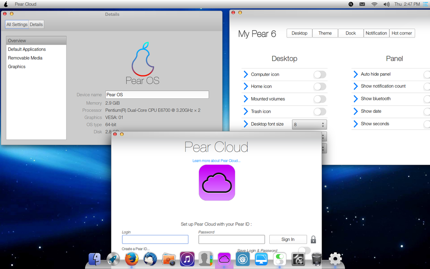Image resolution: width=430 pixels, height=269 pixels.
Task: Select Overview in Details sidebar
Action: (x=36, y=40)
